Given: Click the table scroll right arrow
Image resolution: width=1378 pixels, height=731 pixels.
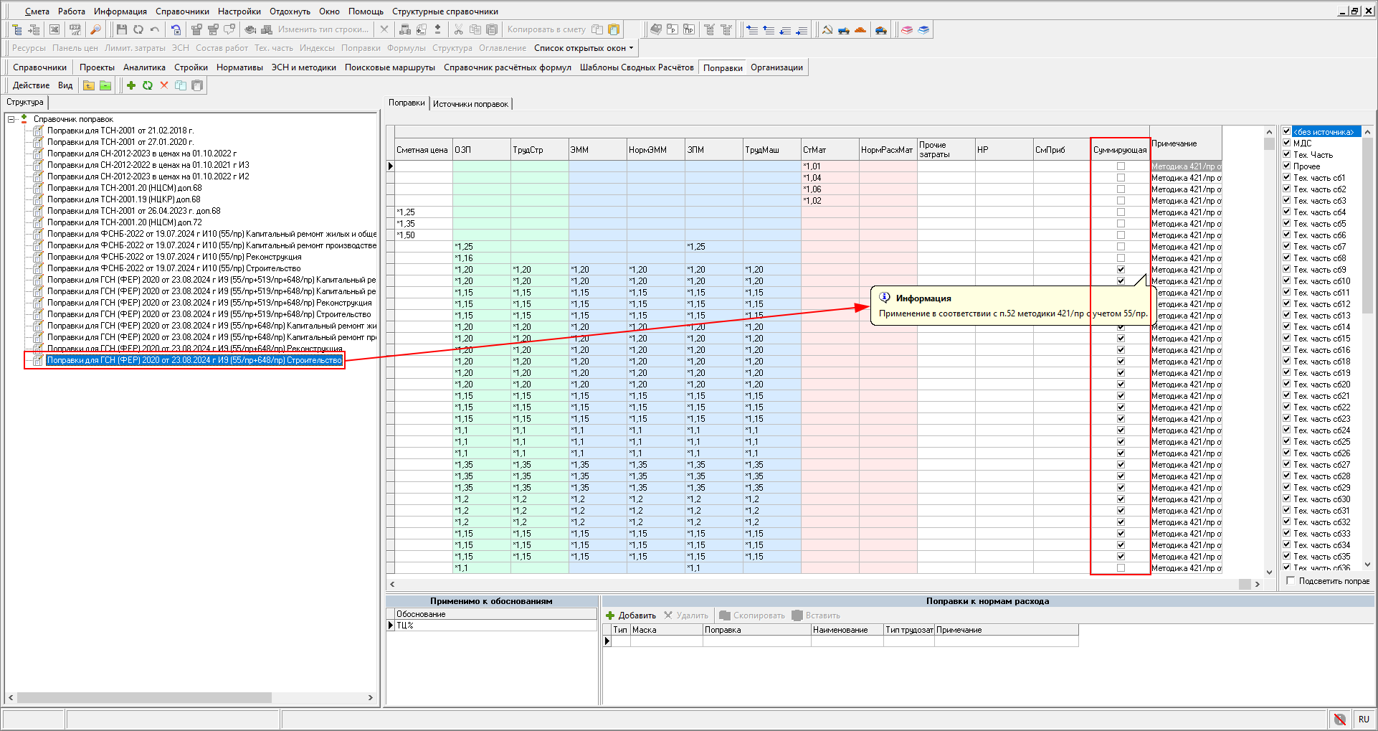Looking at the screenshot, I should point(1257,584).
